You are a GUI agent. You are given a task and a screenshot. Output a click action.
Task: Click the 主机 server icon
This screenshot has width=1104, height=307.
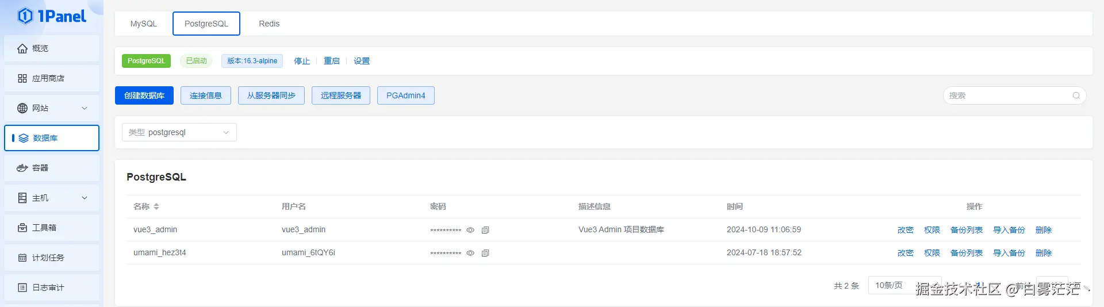(22, 198)
